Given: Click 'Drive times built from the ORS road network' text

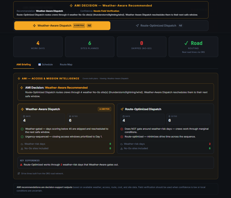Looking at the screenshot, I should point(43,173).
